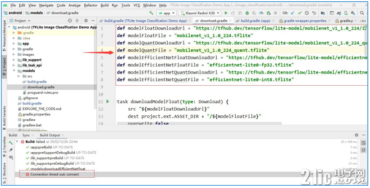This screenshot has width=370, height=188.
Task: Click the Make Project hammer icon
Action: click(151, 13)
